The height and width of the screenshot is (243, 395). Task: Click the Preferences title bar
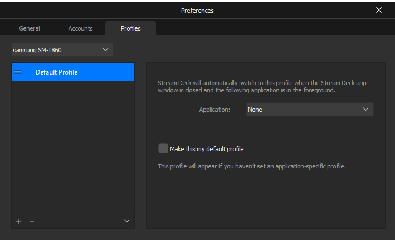point(197,10)
